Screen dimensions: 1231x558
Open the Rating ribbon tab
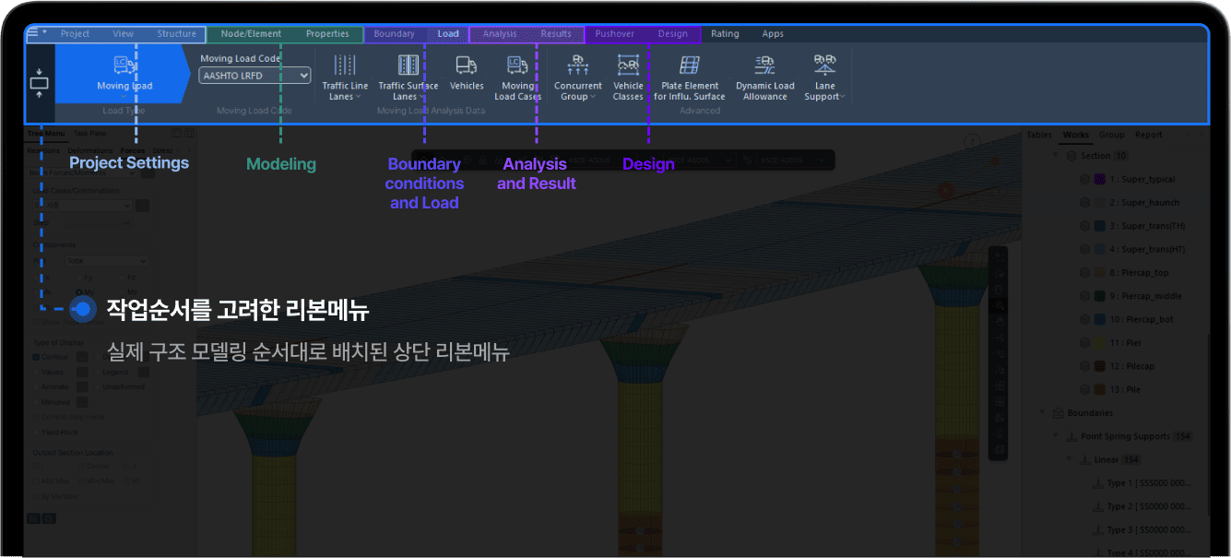point(725,34)
